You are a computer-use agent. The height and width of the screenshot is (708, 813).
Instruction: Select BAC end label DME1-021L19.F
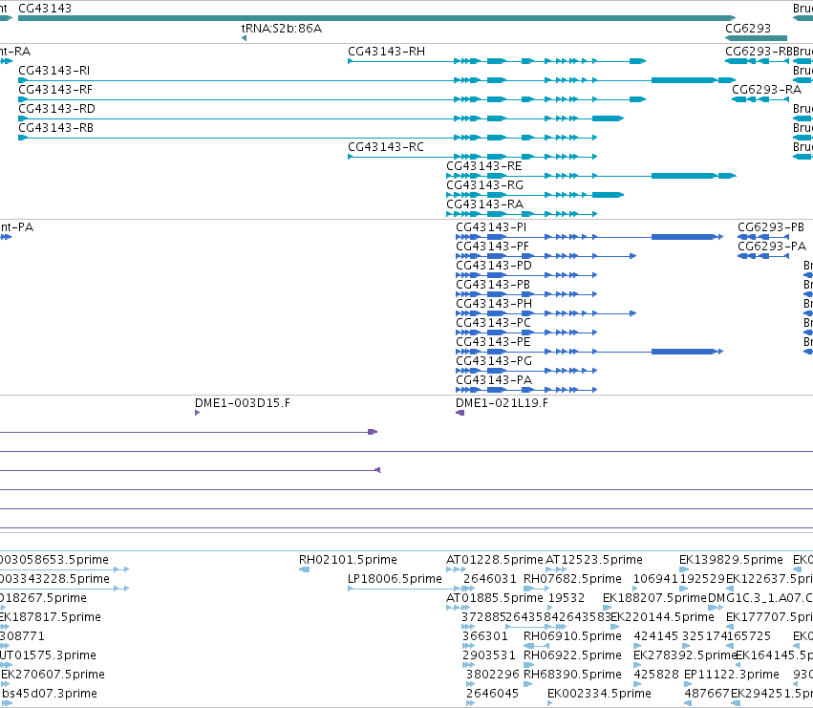[x=502, y=403]
